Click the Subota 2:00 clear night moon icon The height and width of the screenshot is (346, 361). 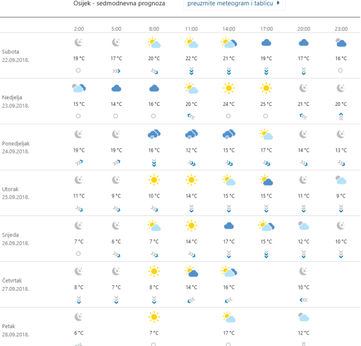(79, 43)
